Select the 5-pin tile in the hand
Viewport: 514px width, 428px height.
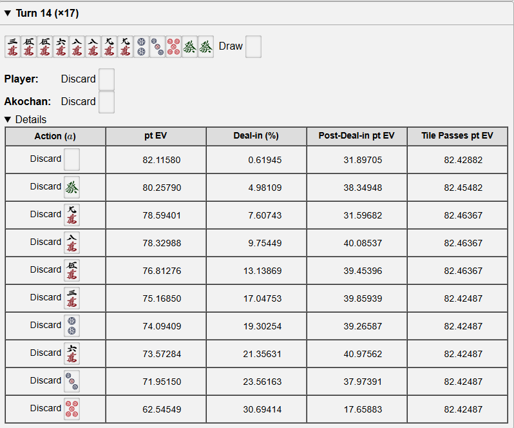[x=173, y=47]
